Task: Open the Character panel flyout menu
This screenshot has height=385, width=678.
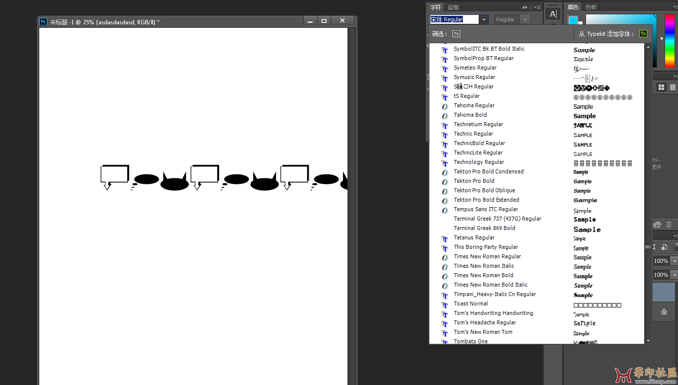Action: tap(537, 7)
